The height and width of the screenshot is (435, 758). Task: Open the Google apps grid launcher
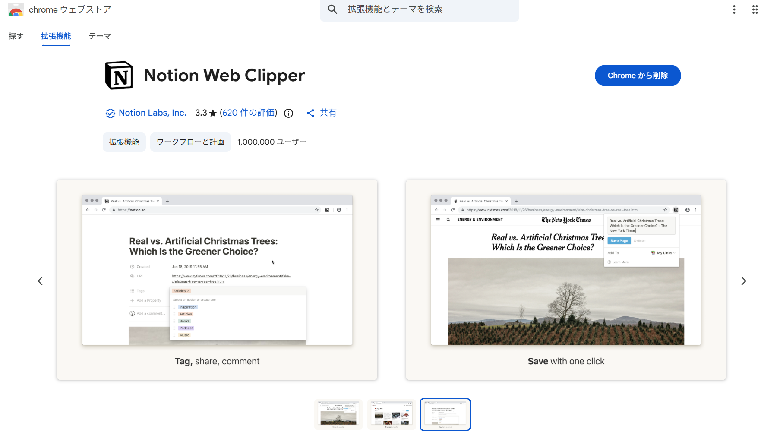pyautogui.click(x=754, y=9)
